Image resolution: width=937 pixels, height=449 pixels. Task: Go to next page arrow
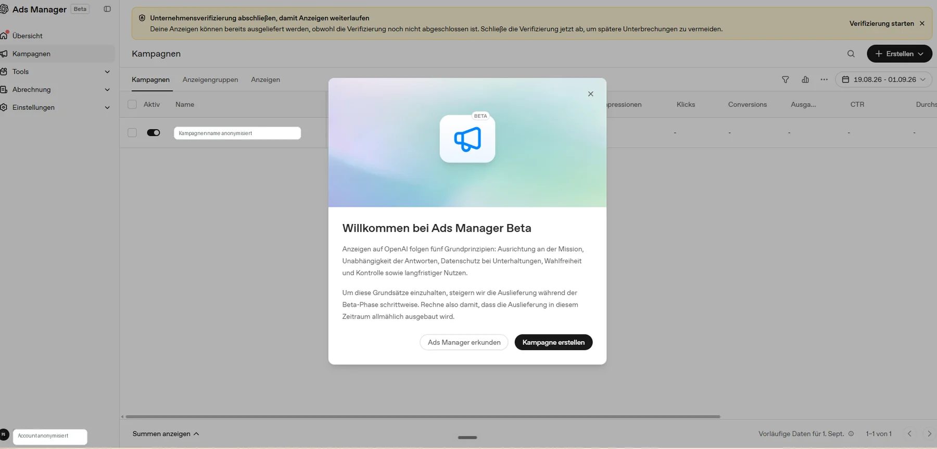[x=929, y=434]
